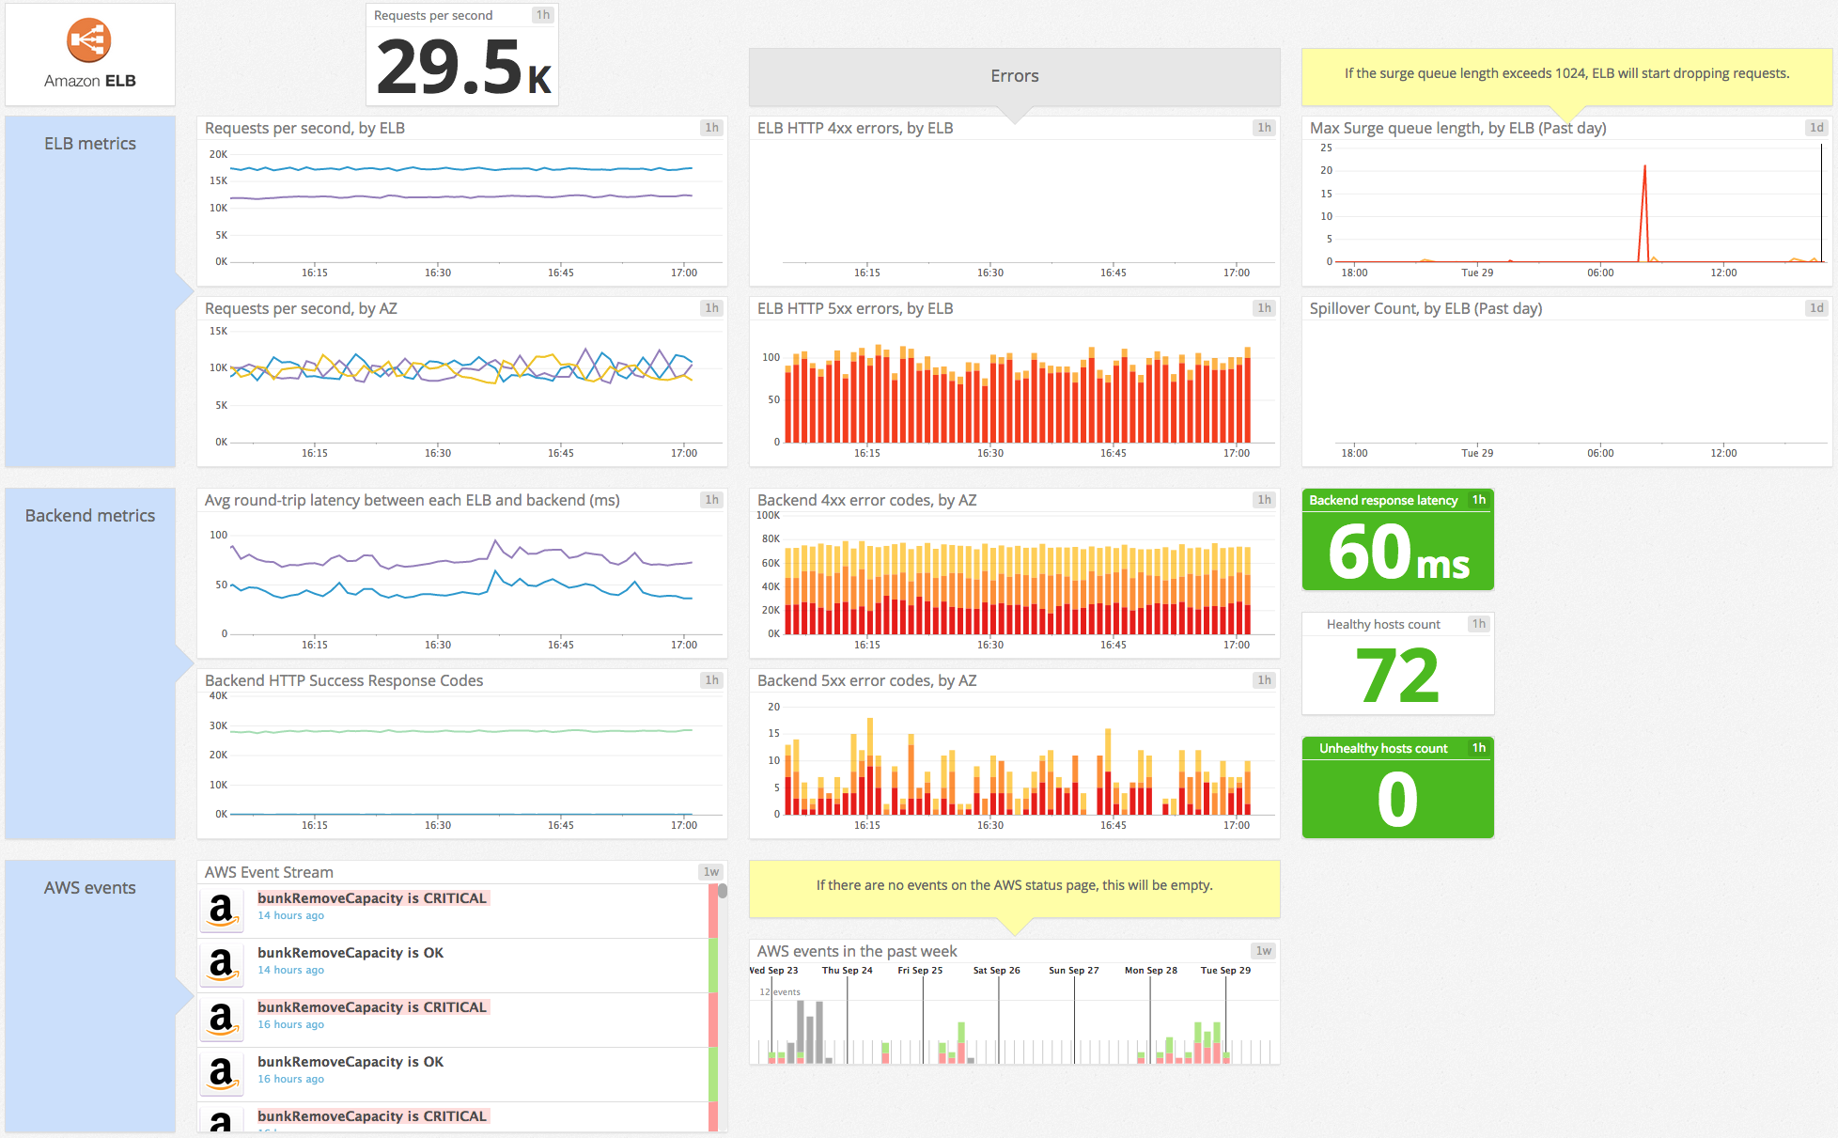The height and width of the screenshot is (1138, 1838).
Task: Toggle the 1d timeframe on Spillover Count chart
Action: (x=1816, y=307)
